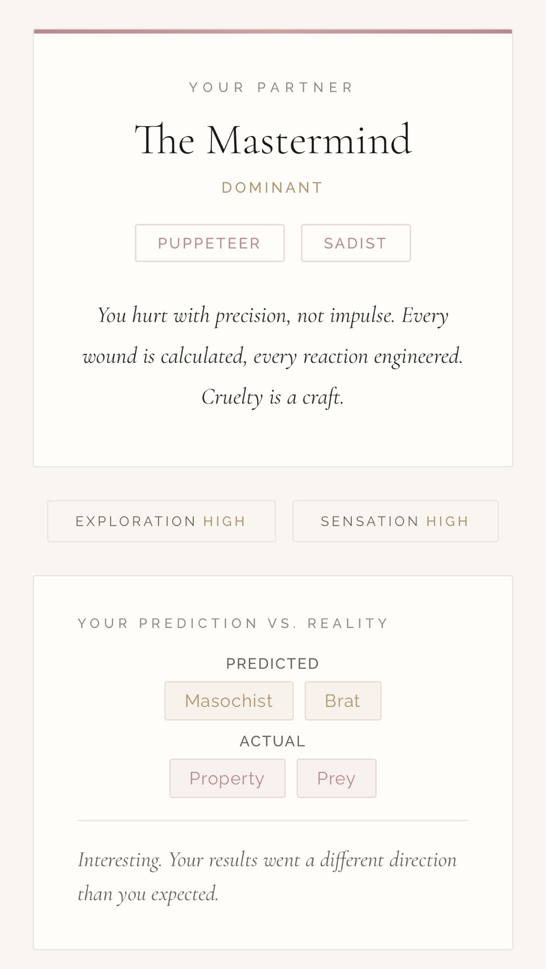Image resolution: width=546 pixels, height=969 pixels.
Task: Click the predicted Brat chip
Action: 343,701
